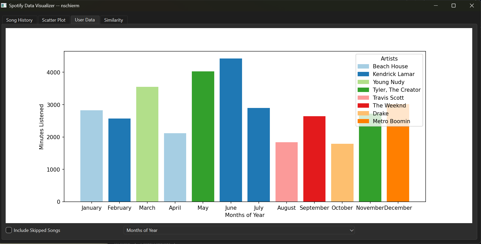Screen dimensions: 481x244
Task: Click the August bar in chart
Action: click(x=287, y=172)
